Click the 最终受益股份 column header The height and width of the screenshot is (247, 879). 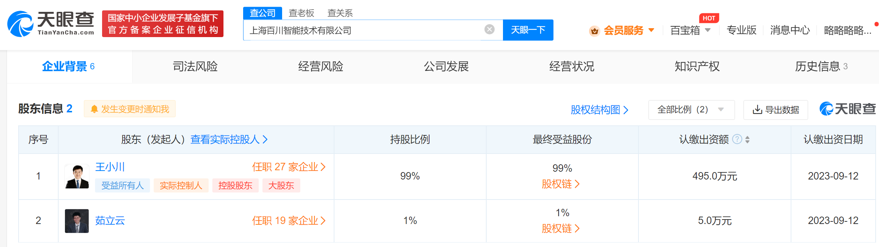click(562, 139)
